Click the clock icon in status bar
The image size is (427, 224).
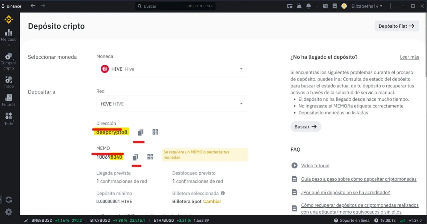point(376,220)
